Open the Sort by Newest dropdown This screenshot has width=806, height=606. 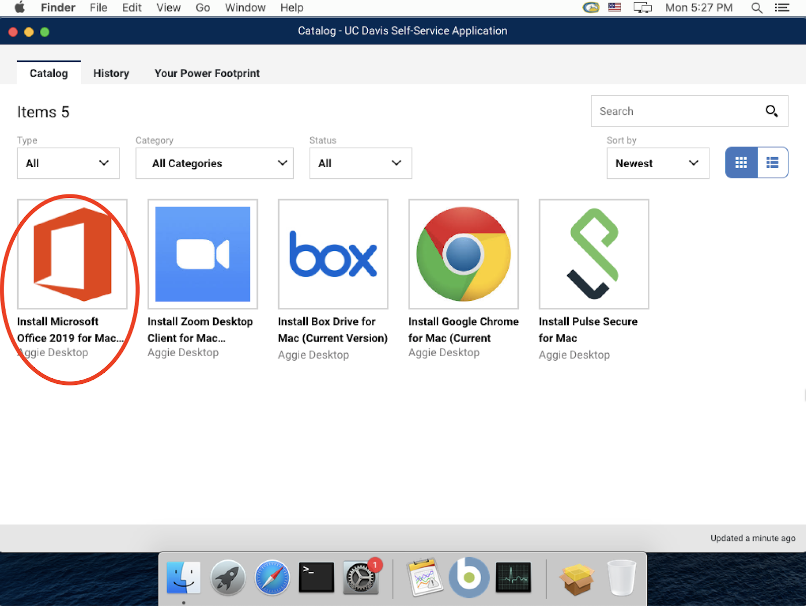(658, 163)
